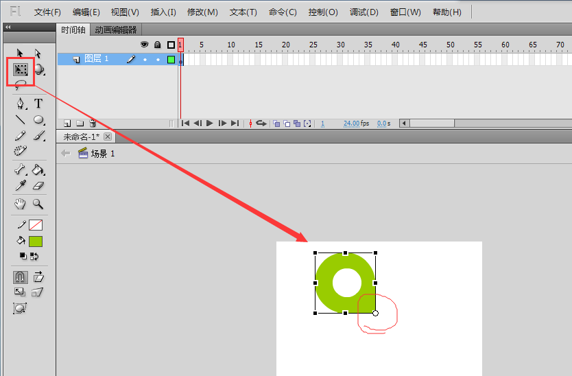Image resolution: width=572 pixels, height=376 pixels.
Task: Switch to the 动画编辑器 tab
Action: (x=116, y=30)
